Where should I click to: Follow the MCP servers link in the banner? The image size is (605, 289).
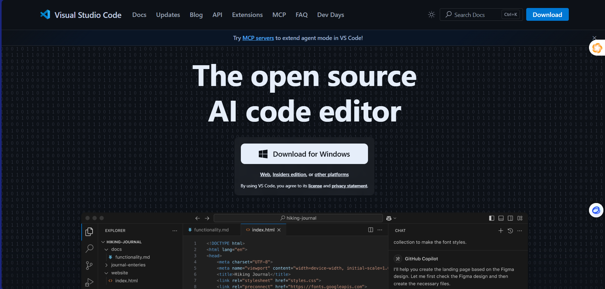258,38
